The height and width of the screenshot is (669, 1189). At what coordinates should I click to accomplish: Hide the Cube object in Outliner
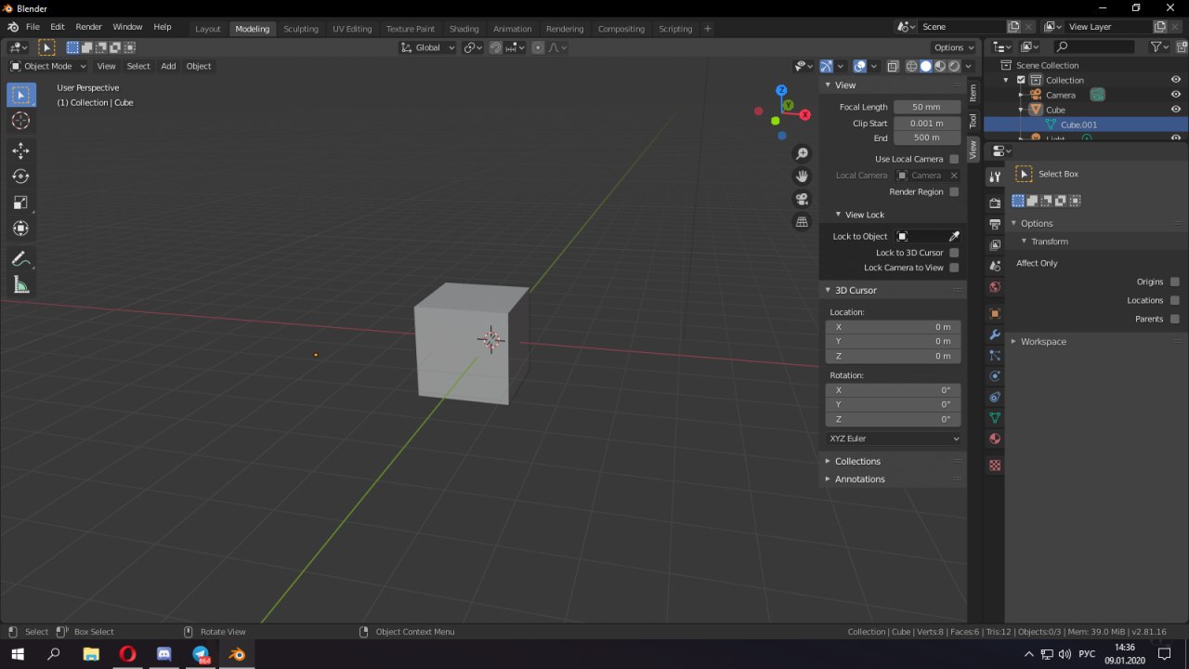tap(1176, 110)
